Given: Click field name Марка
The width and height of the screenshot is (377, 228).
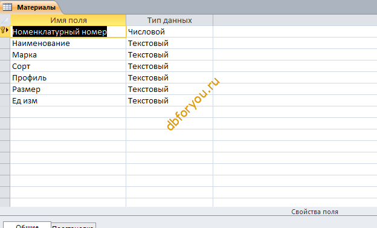Looking at the screenshot, I should tap(68, 54).
